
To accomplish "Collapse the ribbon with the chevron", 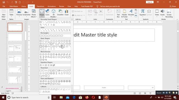I will coord(177,19).
